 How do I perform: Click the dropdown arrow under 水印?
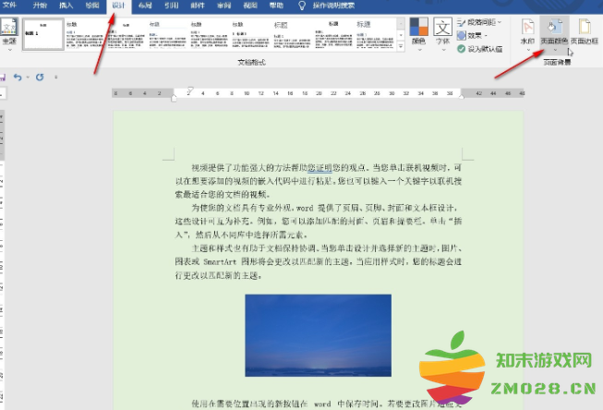coord(527,50)
